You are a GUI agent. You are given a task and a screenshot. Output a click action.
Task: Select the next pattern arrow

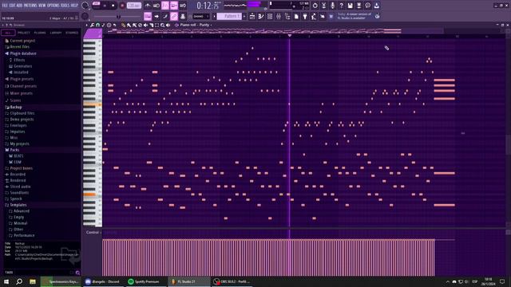point(244,16)
